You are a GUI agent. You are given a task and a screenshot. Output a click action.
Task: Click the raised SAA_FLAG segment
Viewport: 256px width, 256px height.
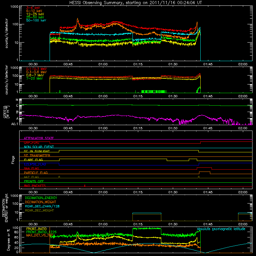[x=204, y=168]
